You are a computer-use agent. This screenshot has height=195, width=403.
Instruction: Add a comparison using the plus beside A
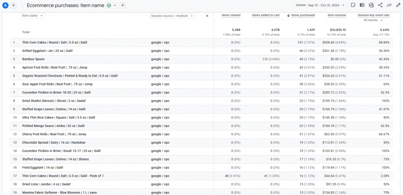tap(14, 5)
